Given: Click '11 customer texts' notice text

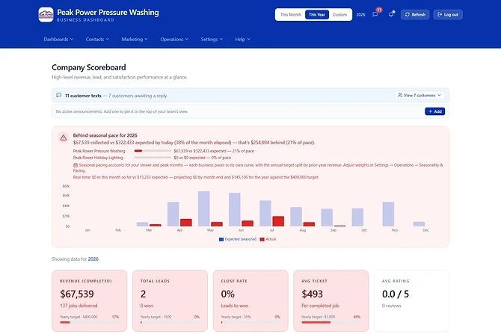Looking at the screenshot, I should (x=83, y=96).
